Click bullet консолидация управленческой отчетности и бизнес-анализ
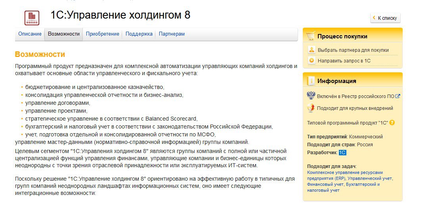 [104, 95]
